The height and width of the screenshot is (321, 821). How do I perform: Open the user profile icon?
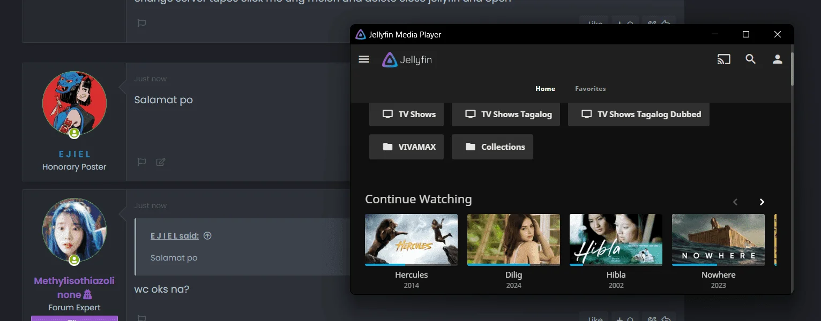pyautogui.click(x=778, y=59)
